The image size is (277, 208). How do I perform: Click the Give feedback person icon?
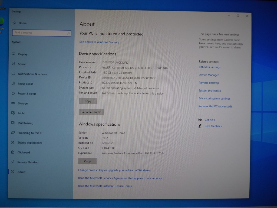[200, 126]
